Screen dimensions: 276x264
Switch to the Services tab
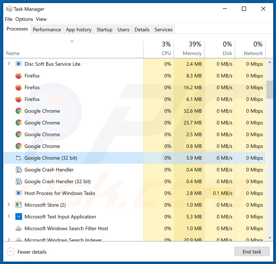[164, 29]
